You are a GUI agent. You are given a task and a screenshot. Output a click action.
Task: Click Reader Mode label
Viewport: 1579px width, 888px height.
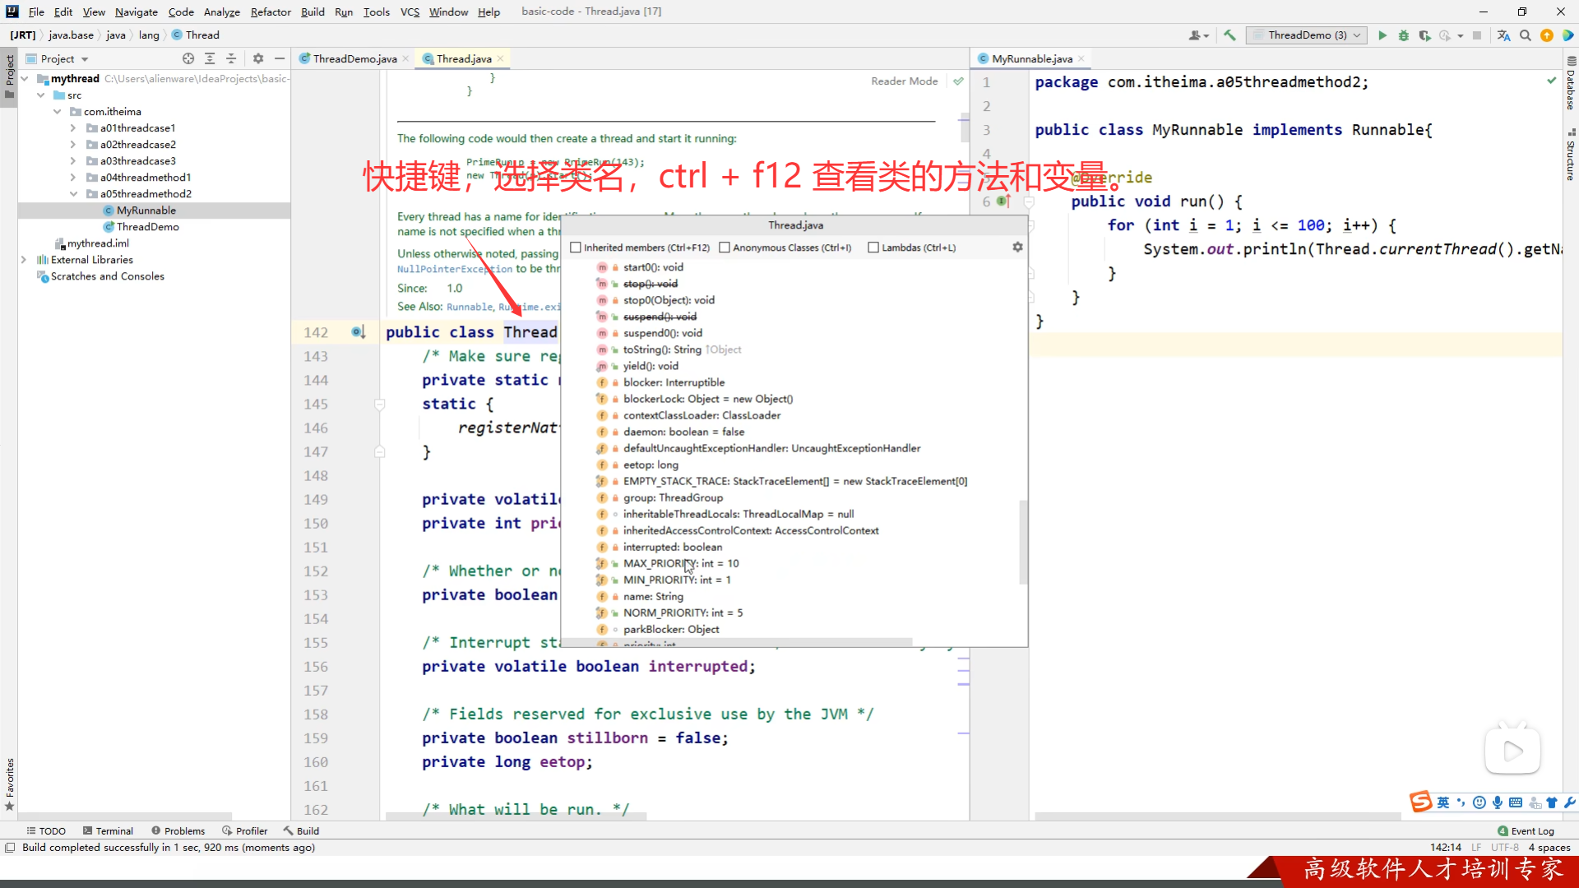click(904, 81)
